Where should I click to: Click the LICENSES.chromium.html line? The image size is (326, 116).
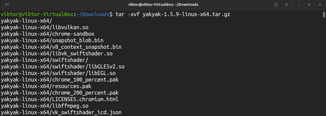(x=60, y=99)
